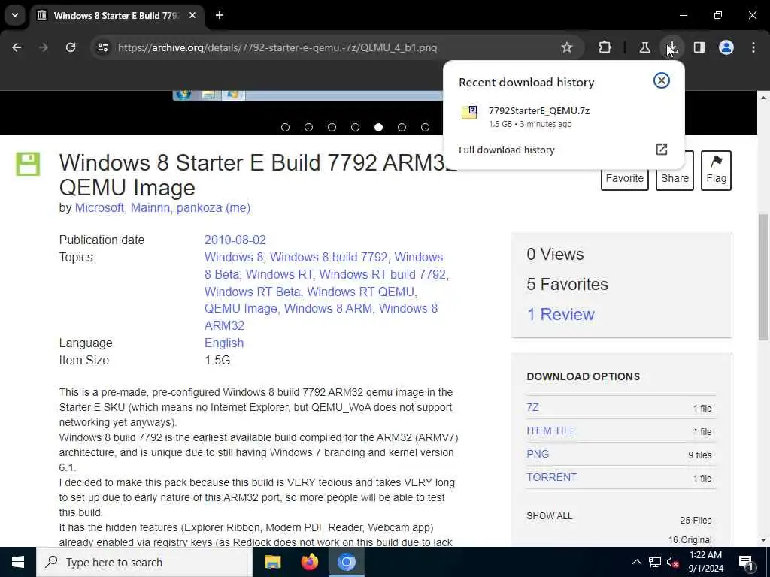Open the 1 Review link
Image resolution: width=770 pixels, height=577 pixels.
560,315
